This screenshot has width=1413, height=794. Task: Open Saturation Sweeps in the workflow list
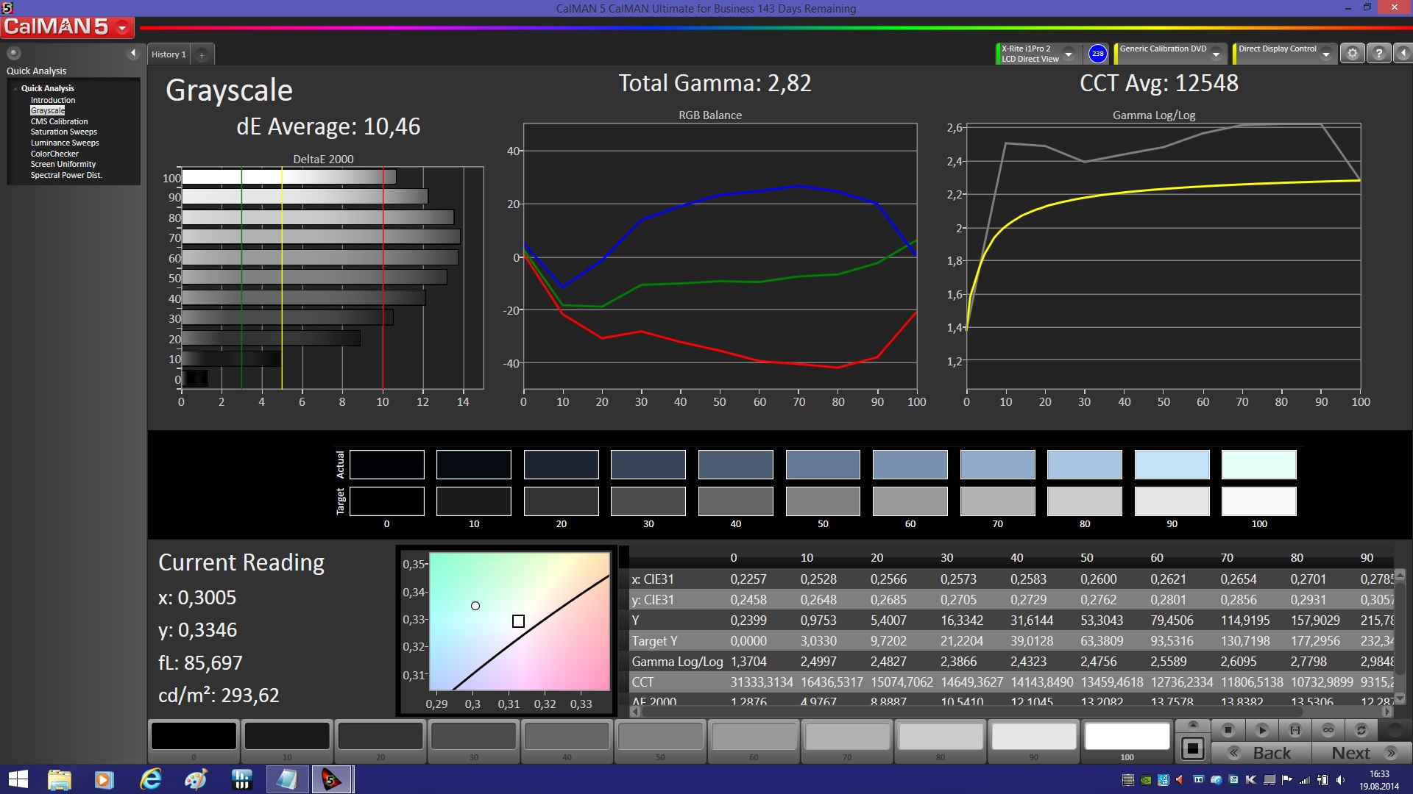[x=63, y=132]
